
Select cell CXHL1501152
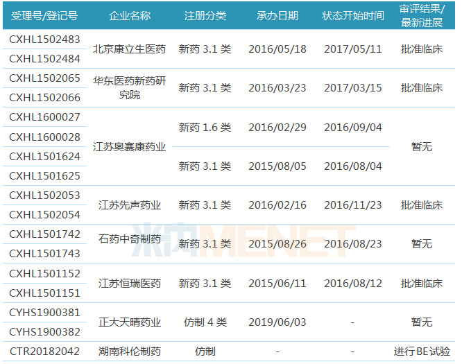pos(44,274)
